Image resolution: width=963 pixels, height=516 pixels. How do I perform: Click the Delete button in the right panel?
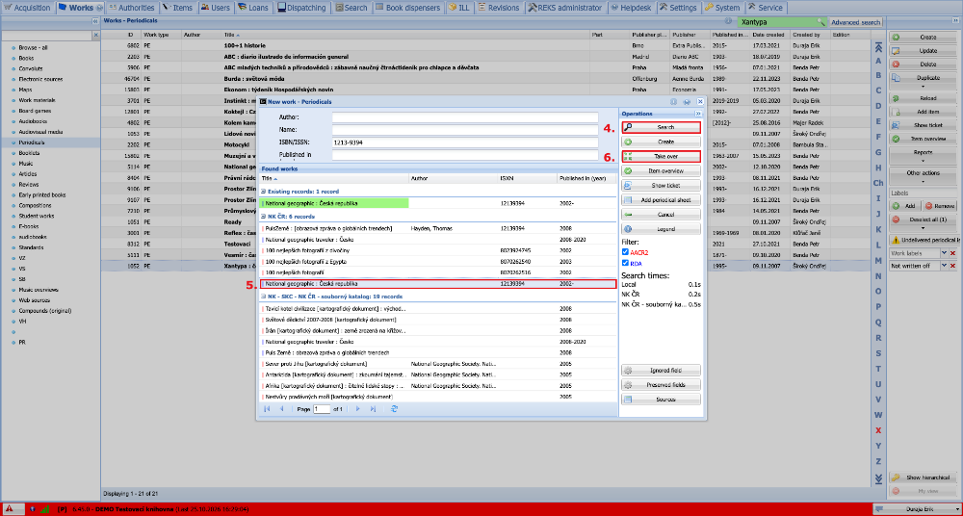click(x=924, y=64)
